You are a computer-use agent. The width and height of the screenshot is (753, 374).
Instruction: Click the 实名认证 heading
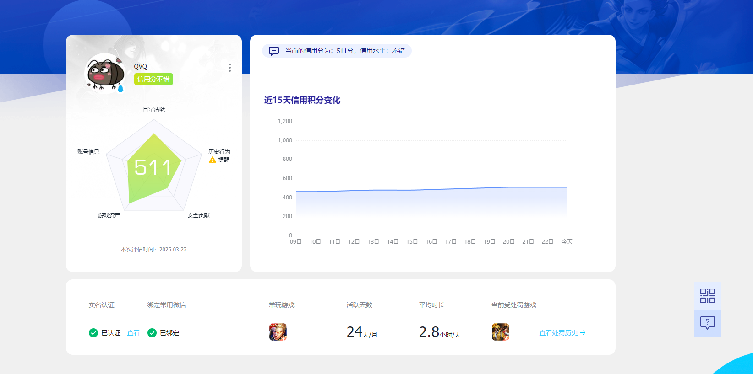click(102, 305)
